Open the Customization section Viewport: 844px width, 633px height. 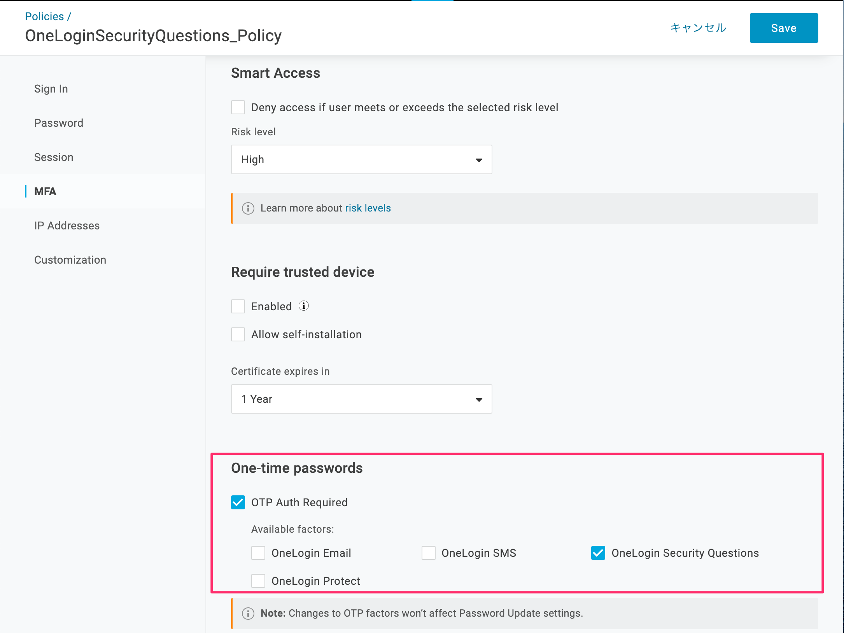click(x=70, y=260)
